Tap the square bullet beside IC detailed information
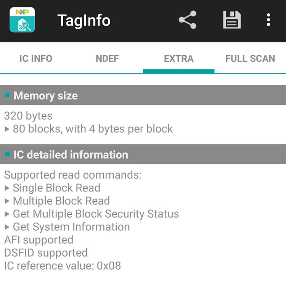Viewport: 286px width, 286px height. [x=7, y=154]
